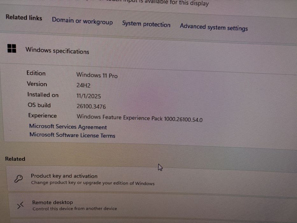Click the Version label
297x223 pixels.
(37, 84)
